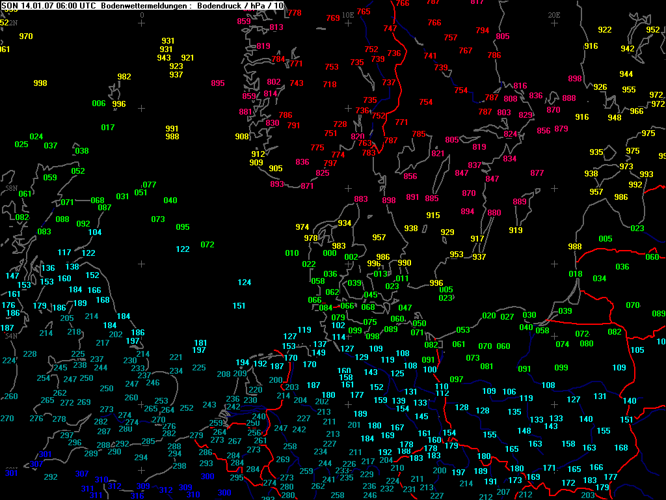Viewport: 666px width, 500px height.
Task: Select the green reading 097
Action: pyautogui.click(x=457, y=380)
